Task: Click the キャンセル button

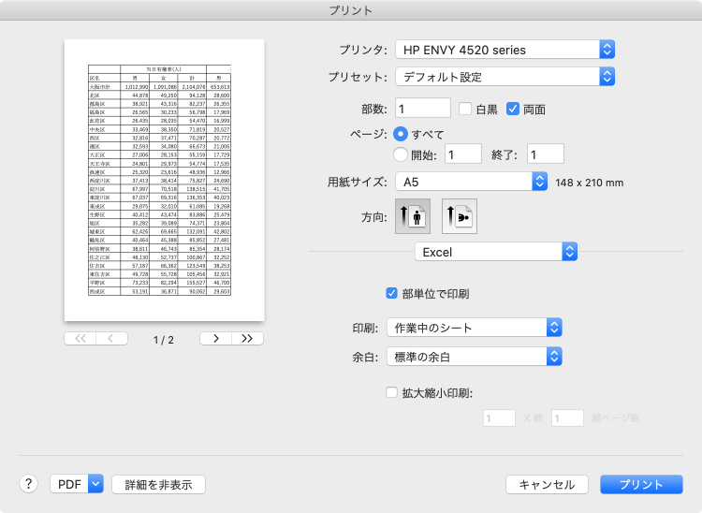Action: (547, 484)
